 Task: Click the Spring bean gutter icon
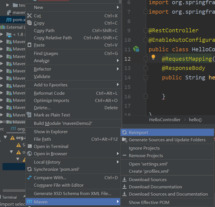[136, 50]
